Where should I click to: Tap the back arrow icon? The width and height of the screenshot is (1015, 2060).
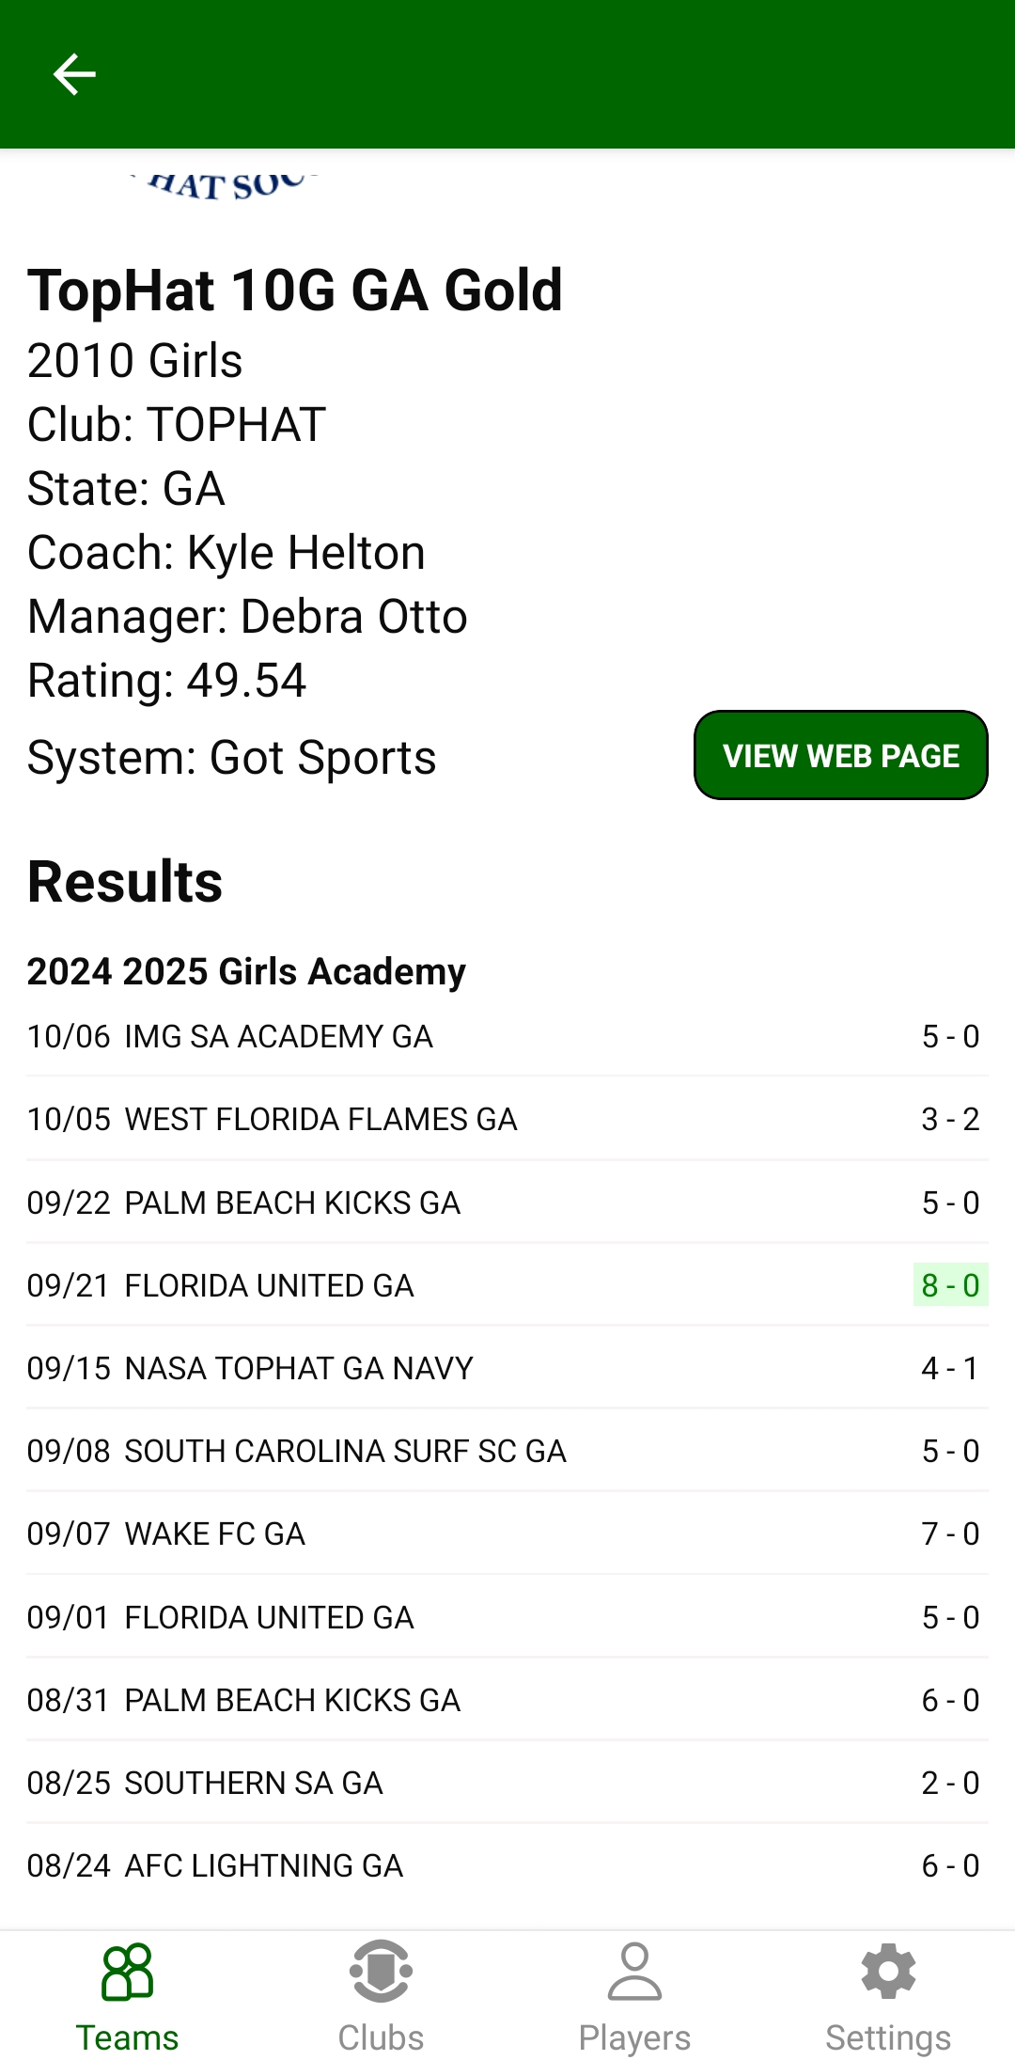tap(74, 74)
